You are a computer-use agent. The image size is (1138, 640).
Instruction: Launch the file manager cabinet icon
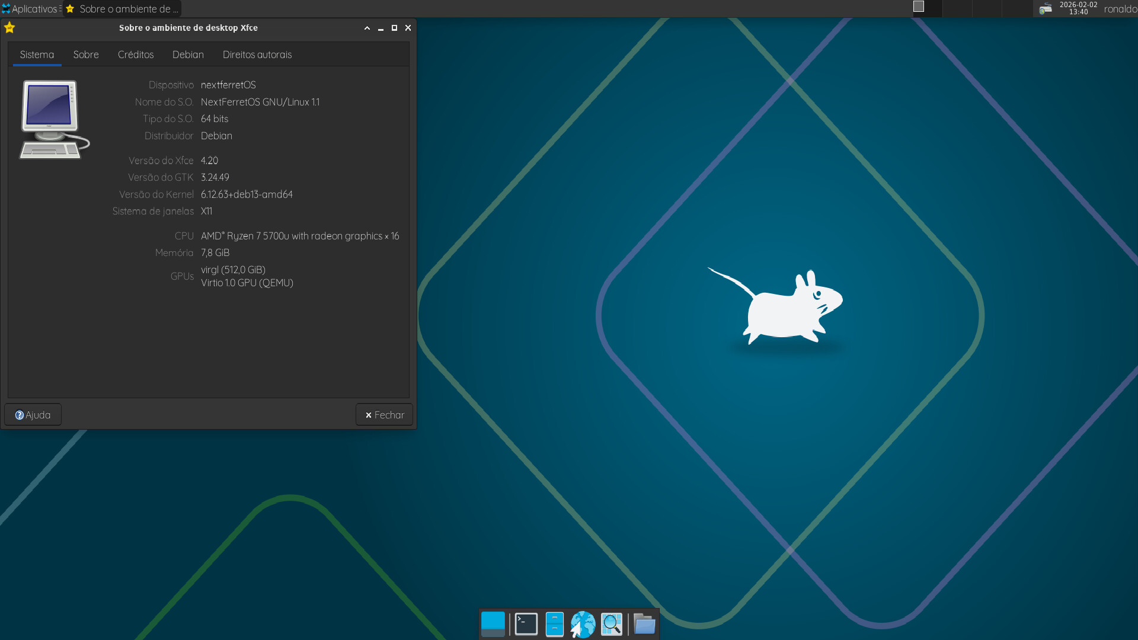pos(554,624)
